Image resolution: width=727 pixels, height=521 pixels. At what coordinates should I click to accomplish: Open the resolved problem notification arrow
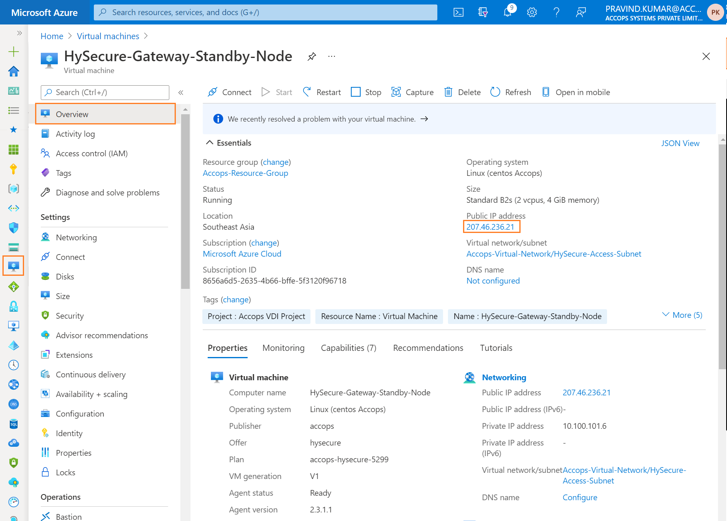(x=424, y=119)
